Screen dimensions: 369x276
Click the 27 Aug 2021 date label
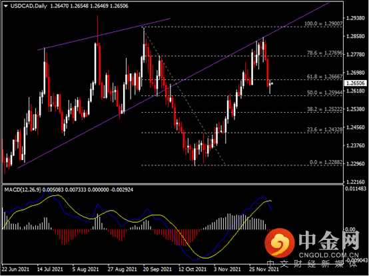click(122, 269)
